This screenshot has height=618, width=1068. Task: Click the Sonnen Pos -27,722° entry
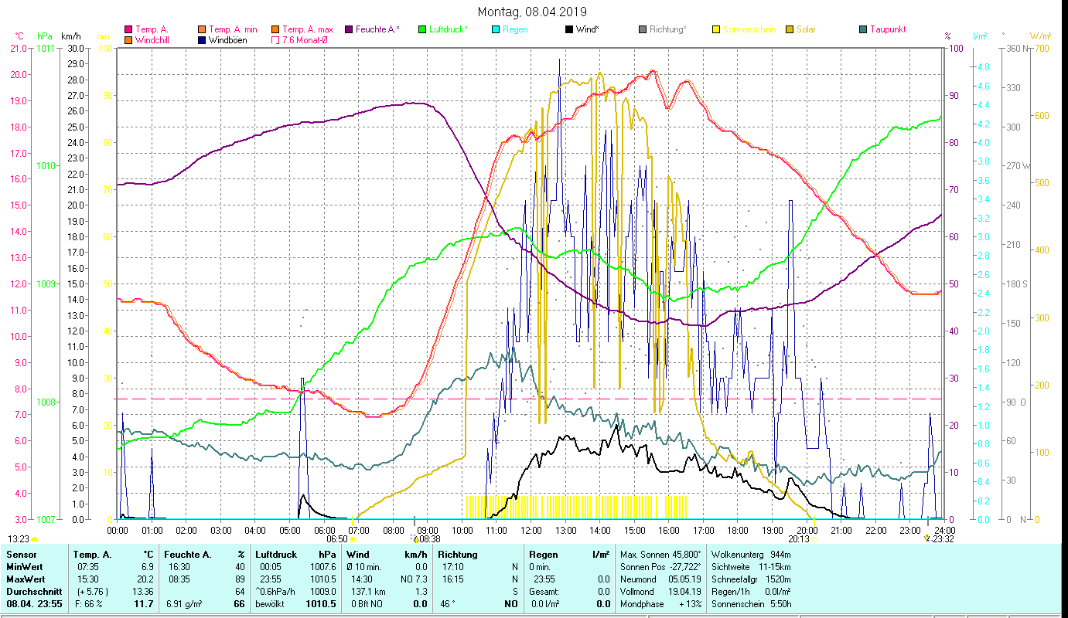click(x=661, y=567)
